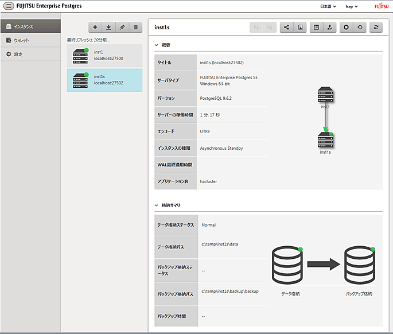Open the fsep user dropdown

(351, 6)
